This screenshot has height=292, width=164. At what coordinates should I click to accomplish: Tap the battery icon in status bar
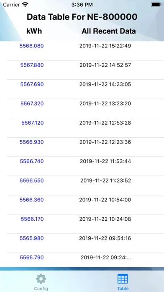(x=156, y=5)
